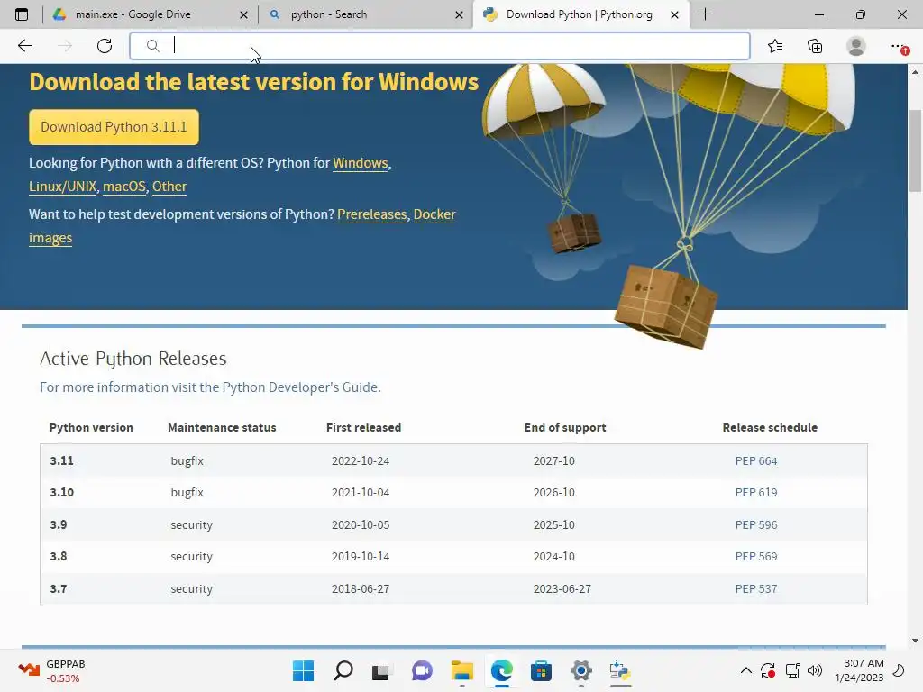Close the python - Search tab
Viewport: 923px width, 692px height.
point(459,14)
